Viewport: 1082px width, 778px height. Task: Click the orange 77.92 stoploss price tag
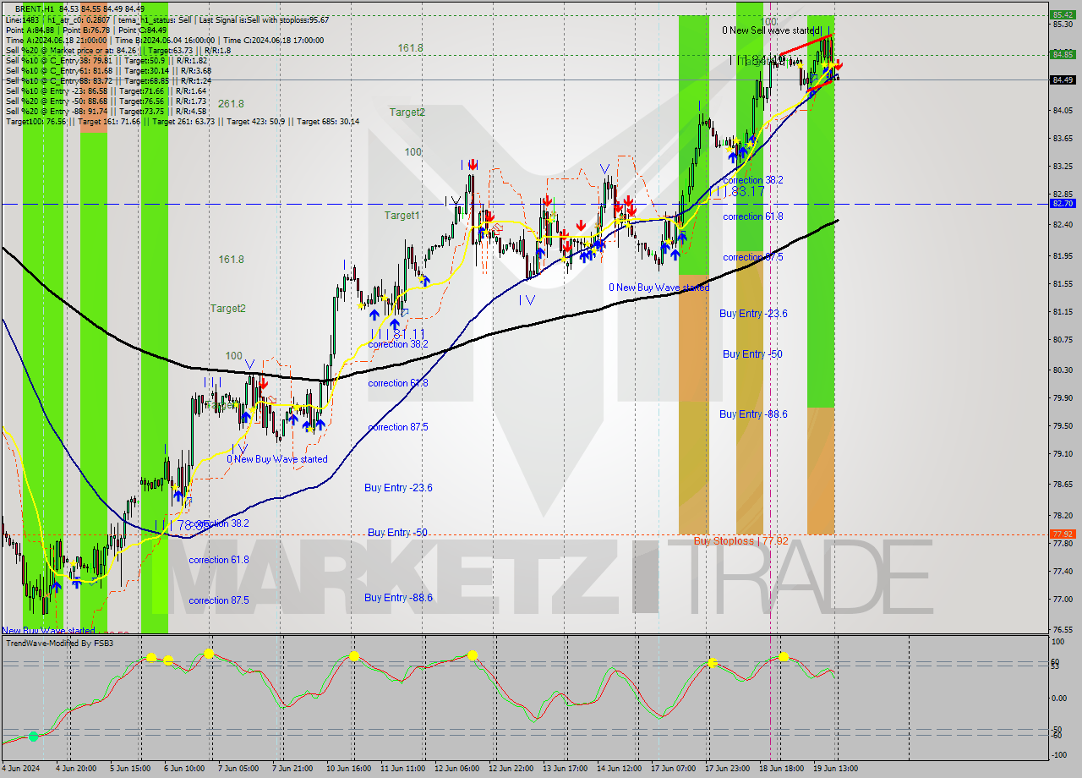coord(1062,534)
